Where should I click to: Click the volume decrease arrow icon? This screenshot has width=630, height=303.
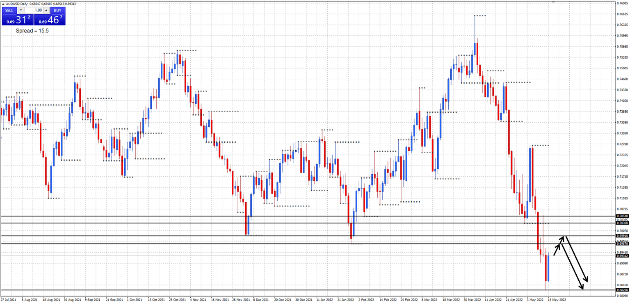click(20, 10)
